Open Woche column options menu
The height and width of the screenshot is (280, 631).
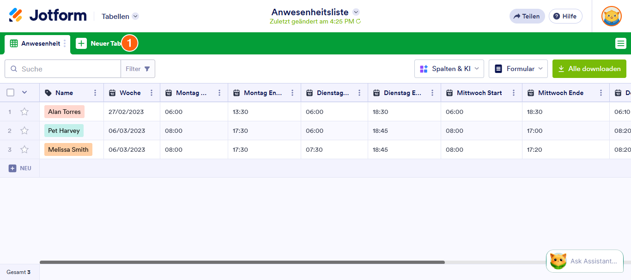pyautogui.click(x=152, y=93)
